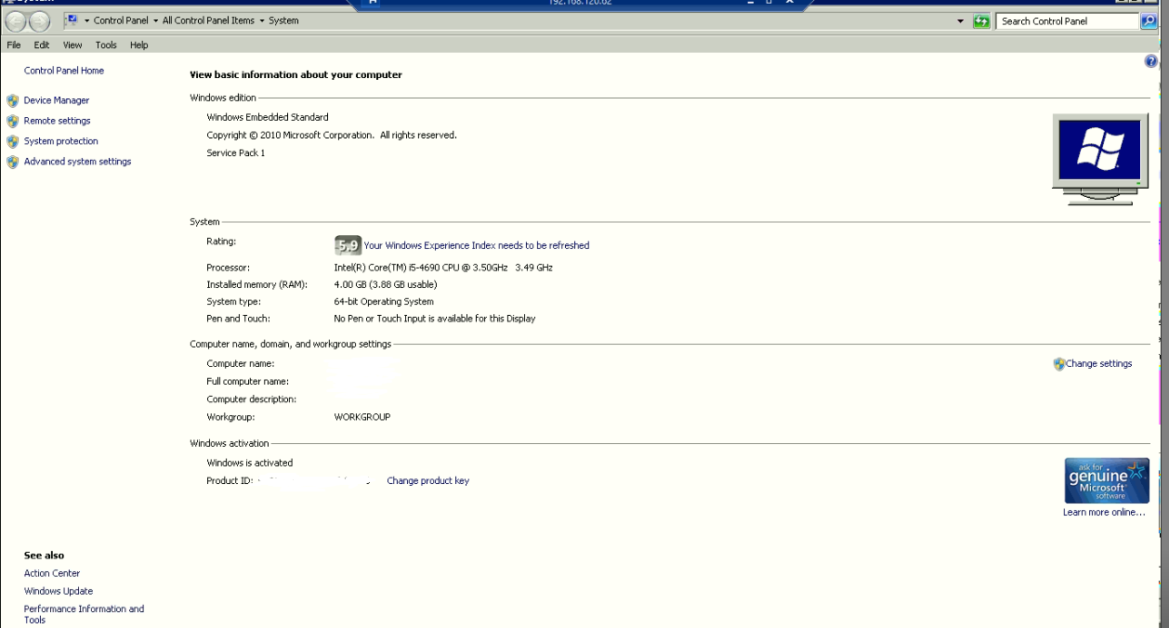Viewport: 1169px width, 628px height.
Task: Click the shield icon beside Advanced system settings
Action: coord(13,162)
